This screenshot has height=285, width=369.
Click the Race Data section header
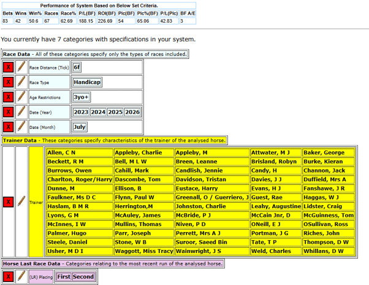(x=95, y=54)
